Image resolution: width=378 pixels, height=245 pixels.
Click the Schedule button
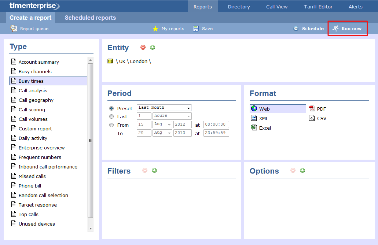point(308,29)
